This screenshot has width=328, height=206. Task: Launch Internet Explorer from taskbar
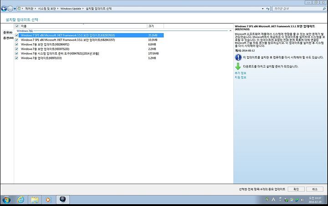pyautogui.click(x=20, y=200)
